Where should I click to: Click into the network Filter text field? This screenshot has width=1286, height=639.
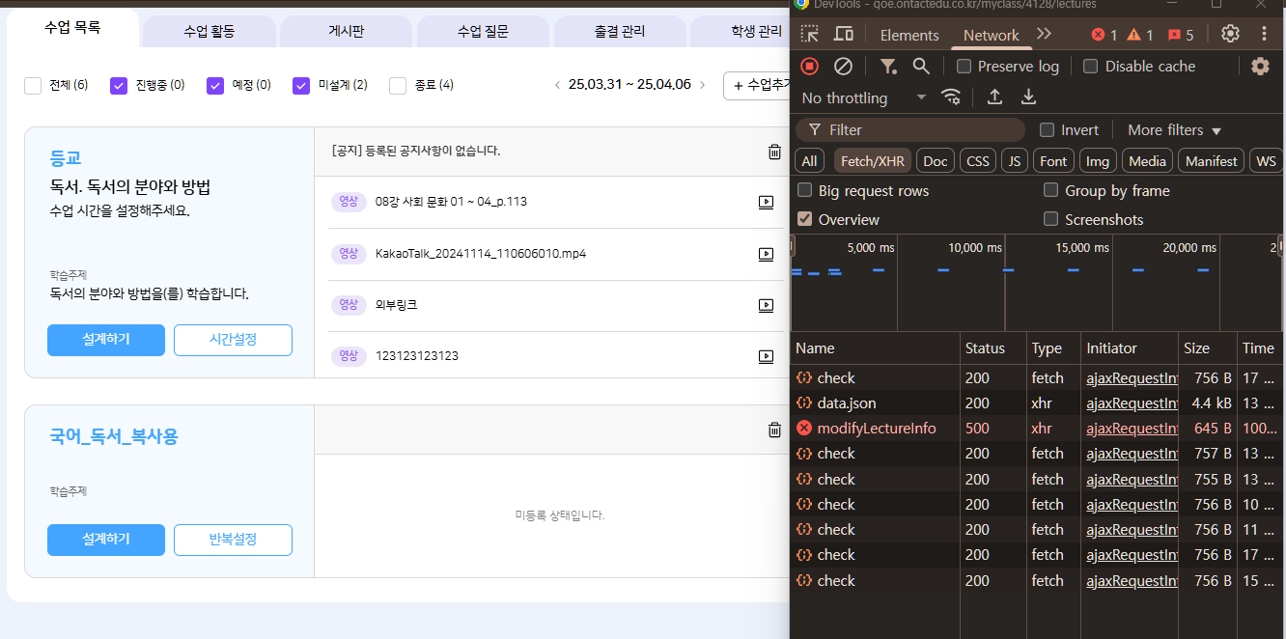[917, 130]
